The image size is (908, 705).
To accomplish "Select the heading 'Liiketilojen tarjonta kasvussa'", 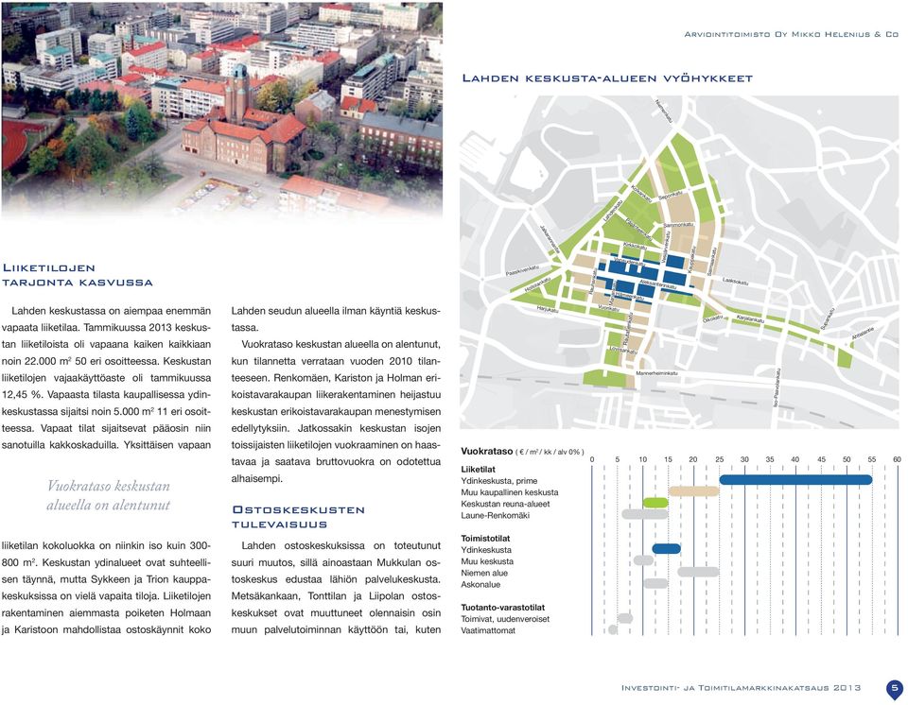I will point(78,275).
